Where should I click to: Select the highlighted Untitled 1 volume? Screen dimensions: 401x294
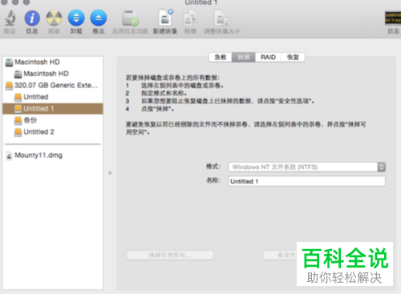(53, 109)
